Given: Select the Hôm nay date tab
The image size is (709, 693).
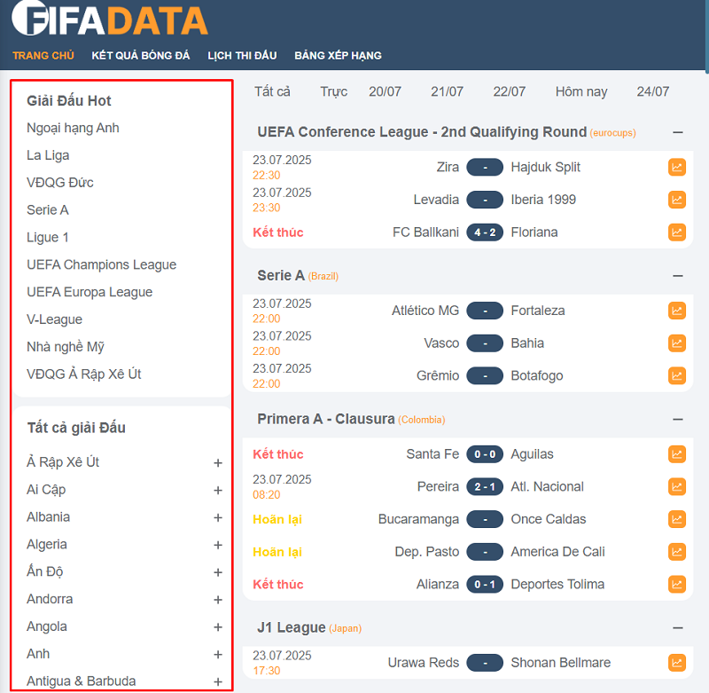Looking at the screenshot, I should pyautogui.click(x=581, y=91).
